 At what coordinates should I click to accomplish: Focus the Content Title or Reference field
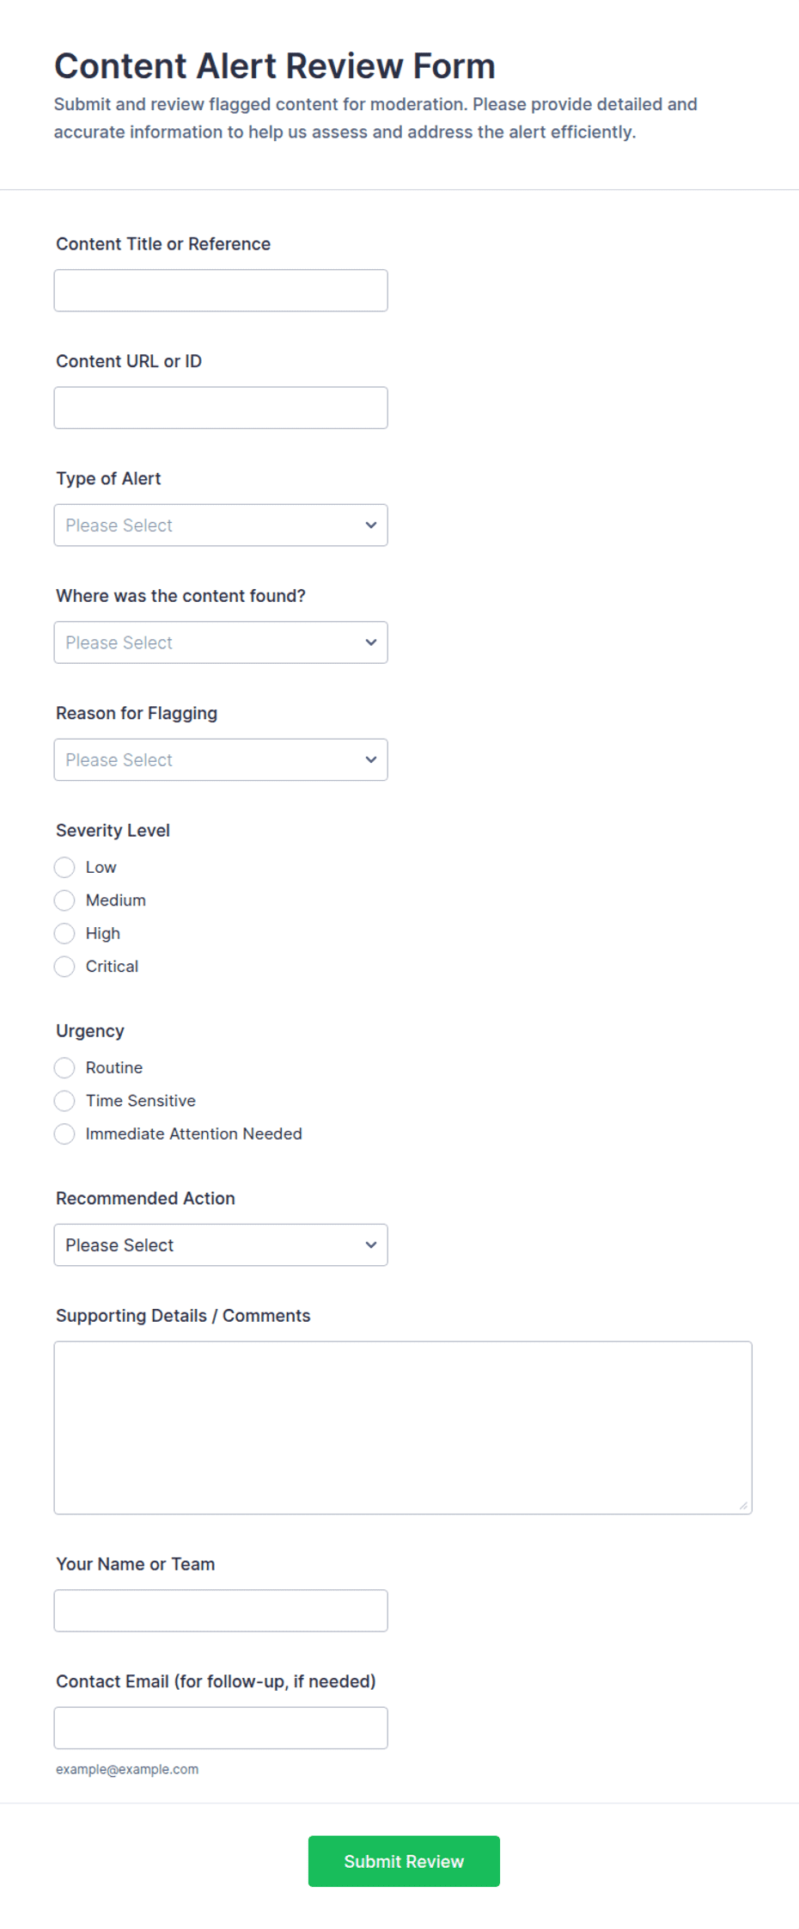pos(221,291)
